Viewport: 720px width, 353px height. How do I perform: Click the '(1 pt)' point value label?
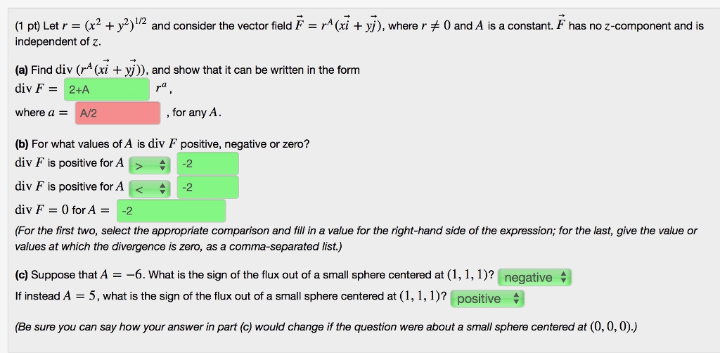point(27,26)
